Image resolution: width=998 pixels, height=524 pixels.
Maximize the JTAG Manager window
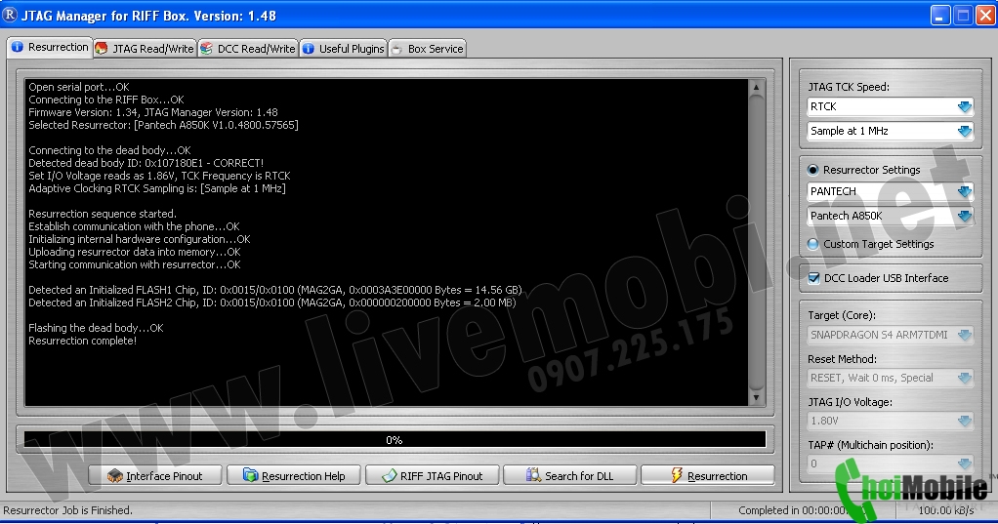pos(963,16)
